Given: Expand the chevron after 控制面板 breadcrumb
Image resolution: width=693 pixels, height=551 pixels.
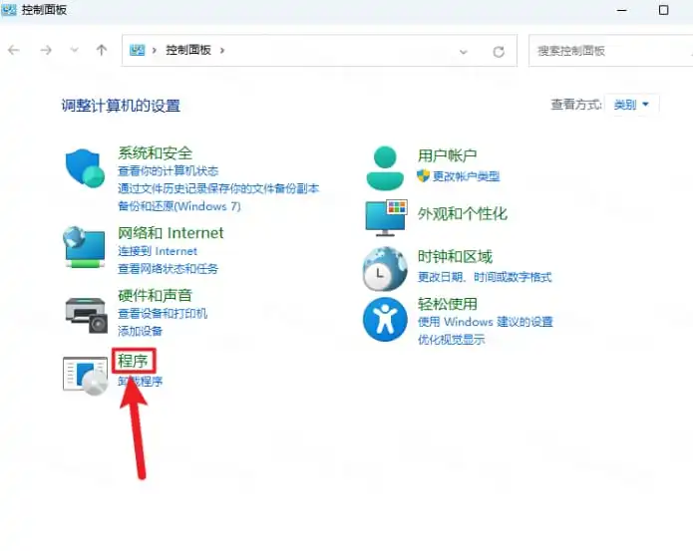Looking at the screenshot, I should [x=222, y=51].
